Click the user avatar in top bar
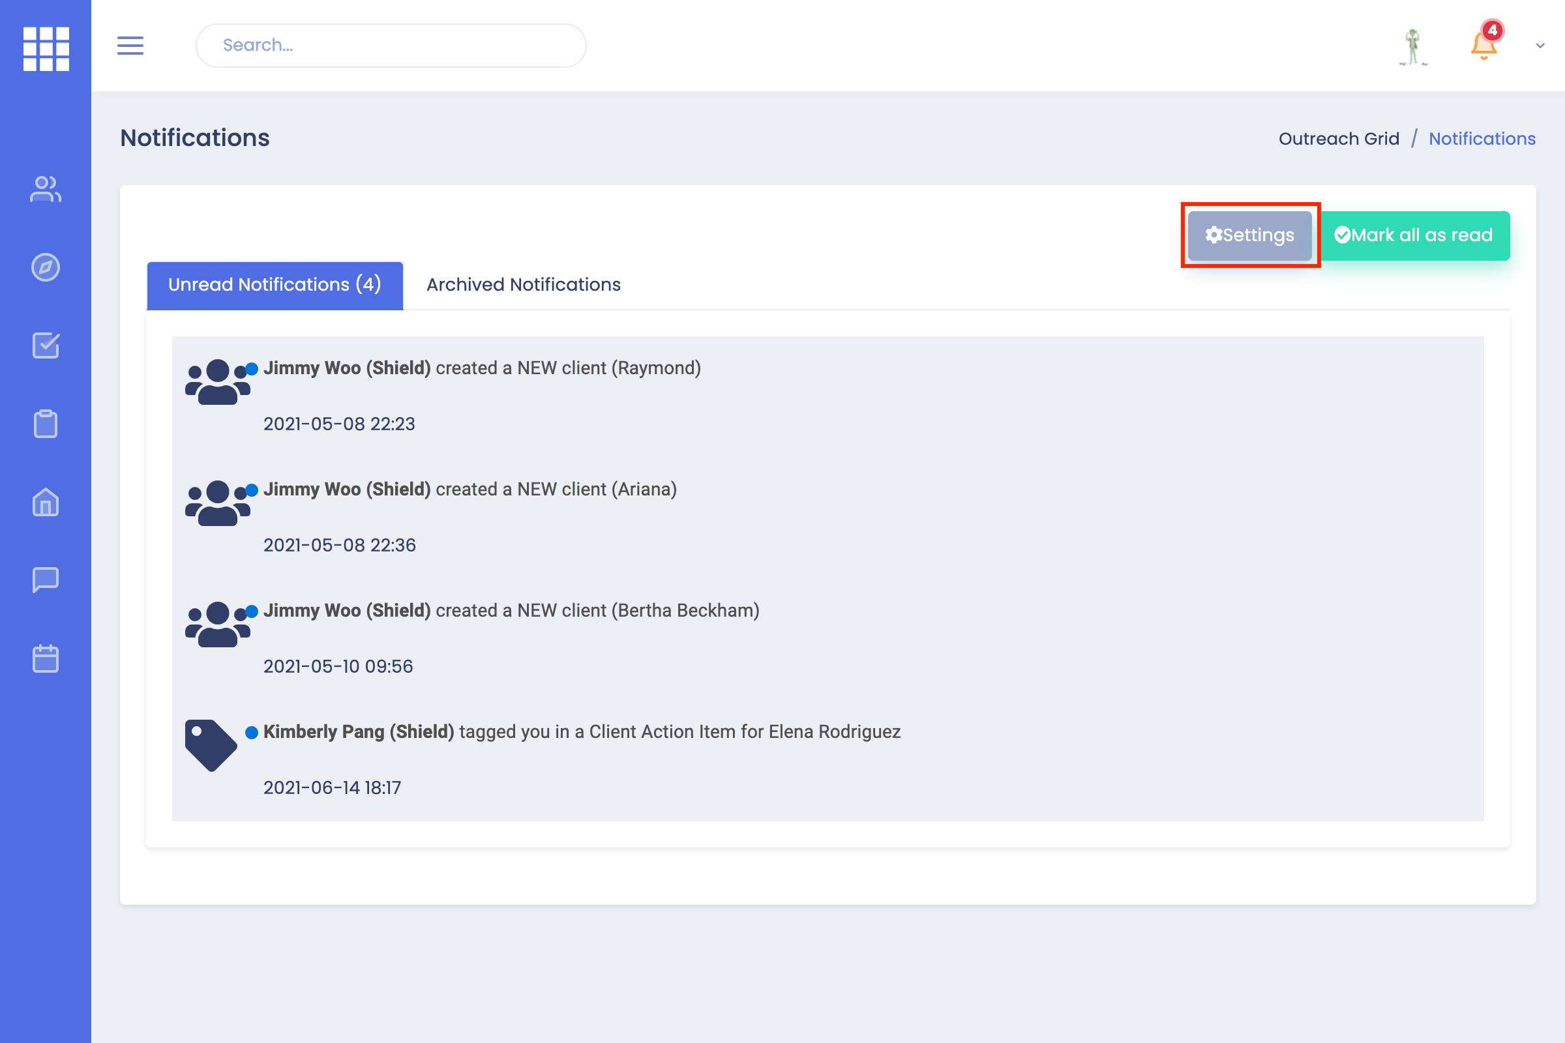The image size is (1565, 1043). click(x=1412, y=46)
